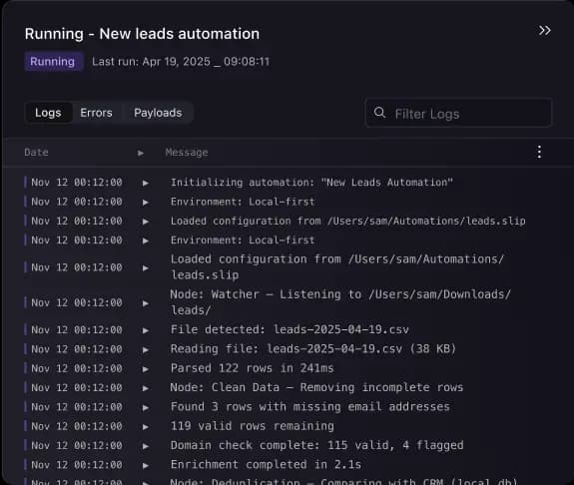Open the Payloads tab

[158, 113]
